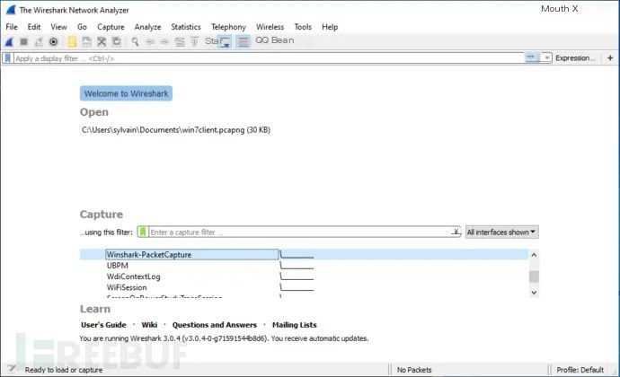Screen dimensions: 620x377
Task: Open the Mailing Lists link
Action: (x=294, y=325)
